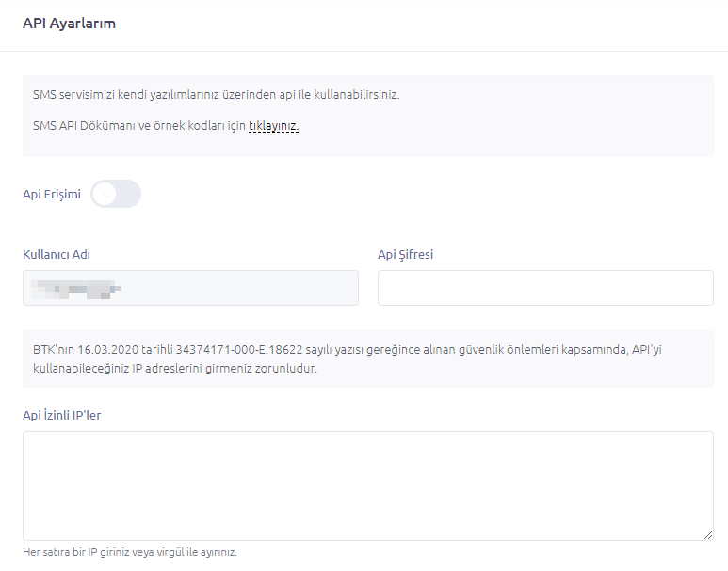728x571 pixels.
Task: Enable the Api Erişimi toggle switch
Action: click(116, 195)
